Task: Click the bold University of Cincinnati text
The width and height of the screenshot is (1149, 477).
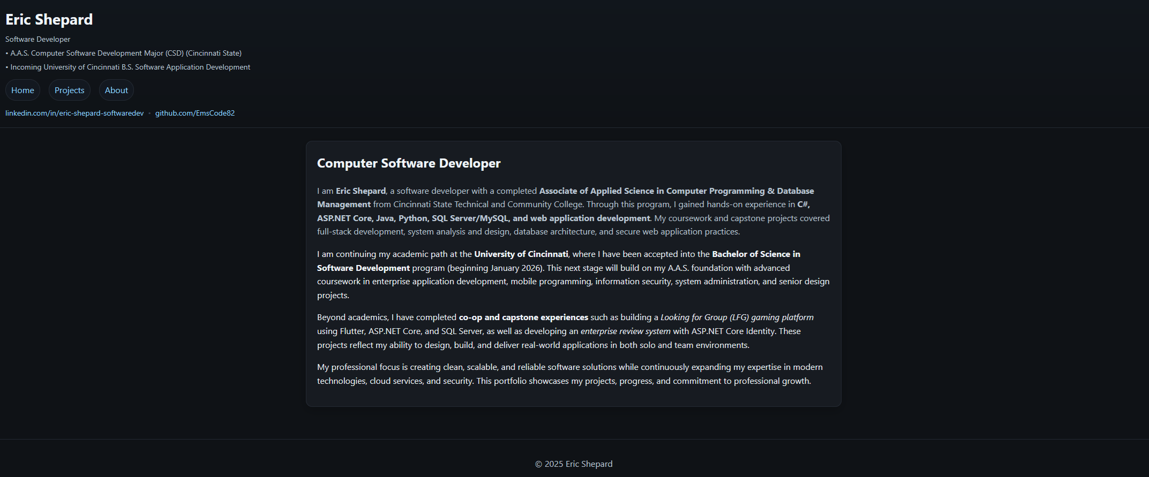Action: 521,254
